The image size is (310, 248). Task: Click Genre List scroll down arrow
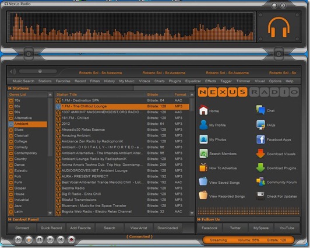point(50,213)
